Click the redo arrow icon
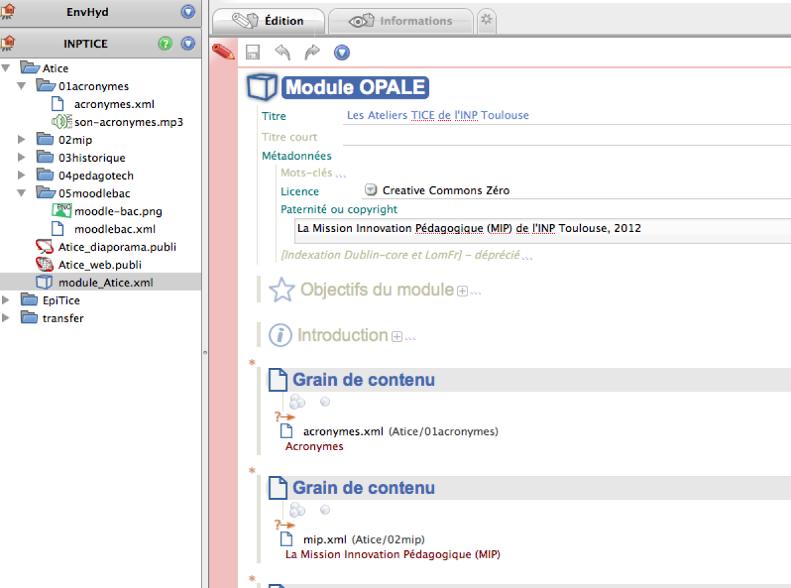The height and width of the screenshot is (588, 791). click(312, 52)
